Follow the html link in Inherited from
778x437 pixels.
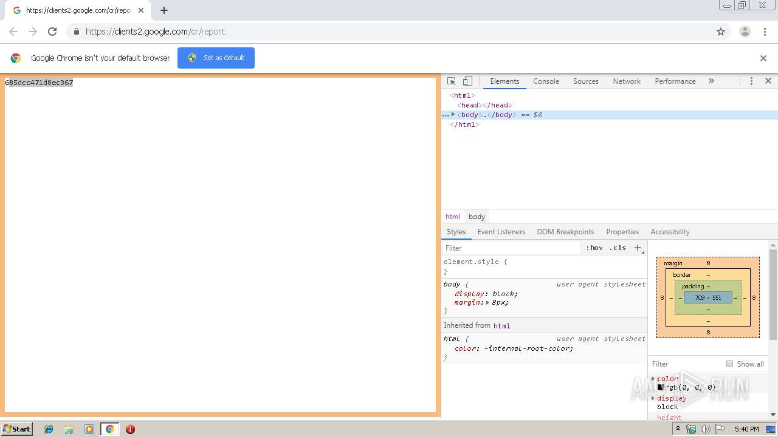coord(501,326)
